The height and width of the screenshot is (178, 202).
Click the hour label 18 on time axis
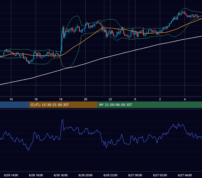coord(61,99)
